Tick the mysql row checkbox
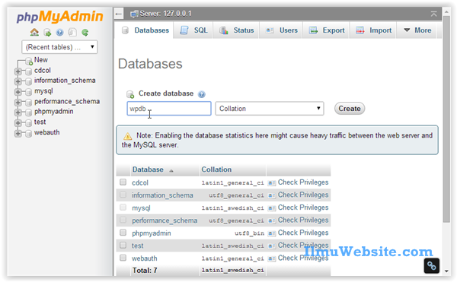Screen dimensions: 457x282 123,208
